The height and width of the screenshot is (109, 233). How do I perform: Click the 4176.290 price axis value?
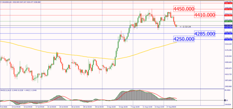(x=228, y=50)
